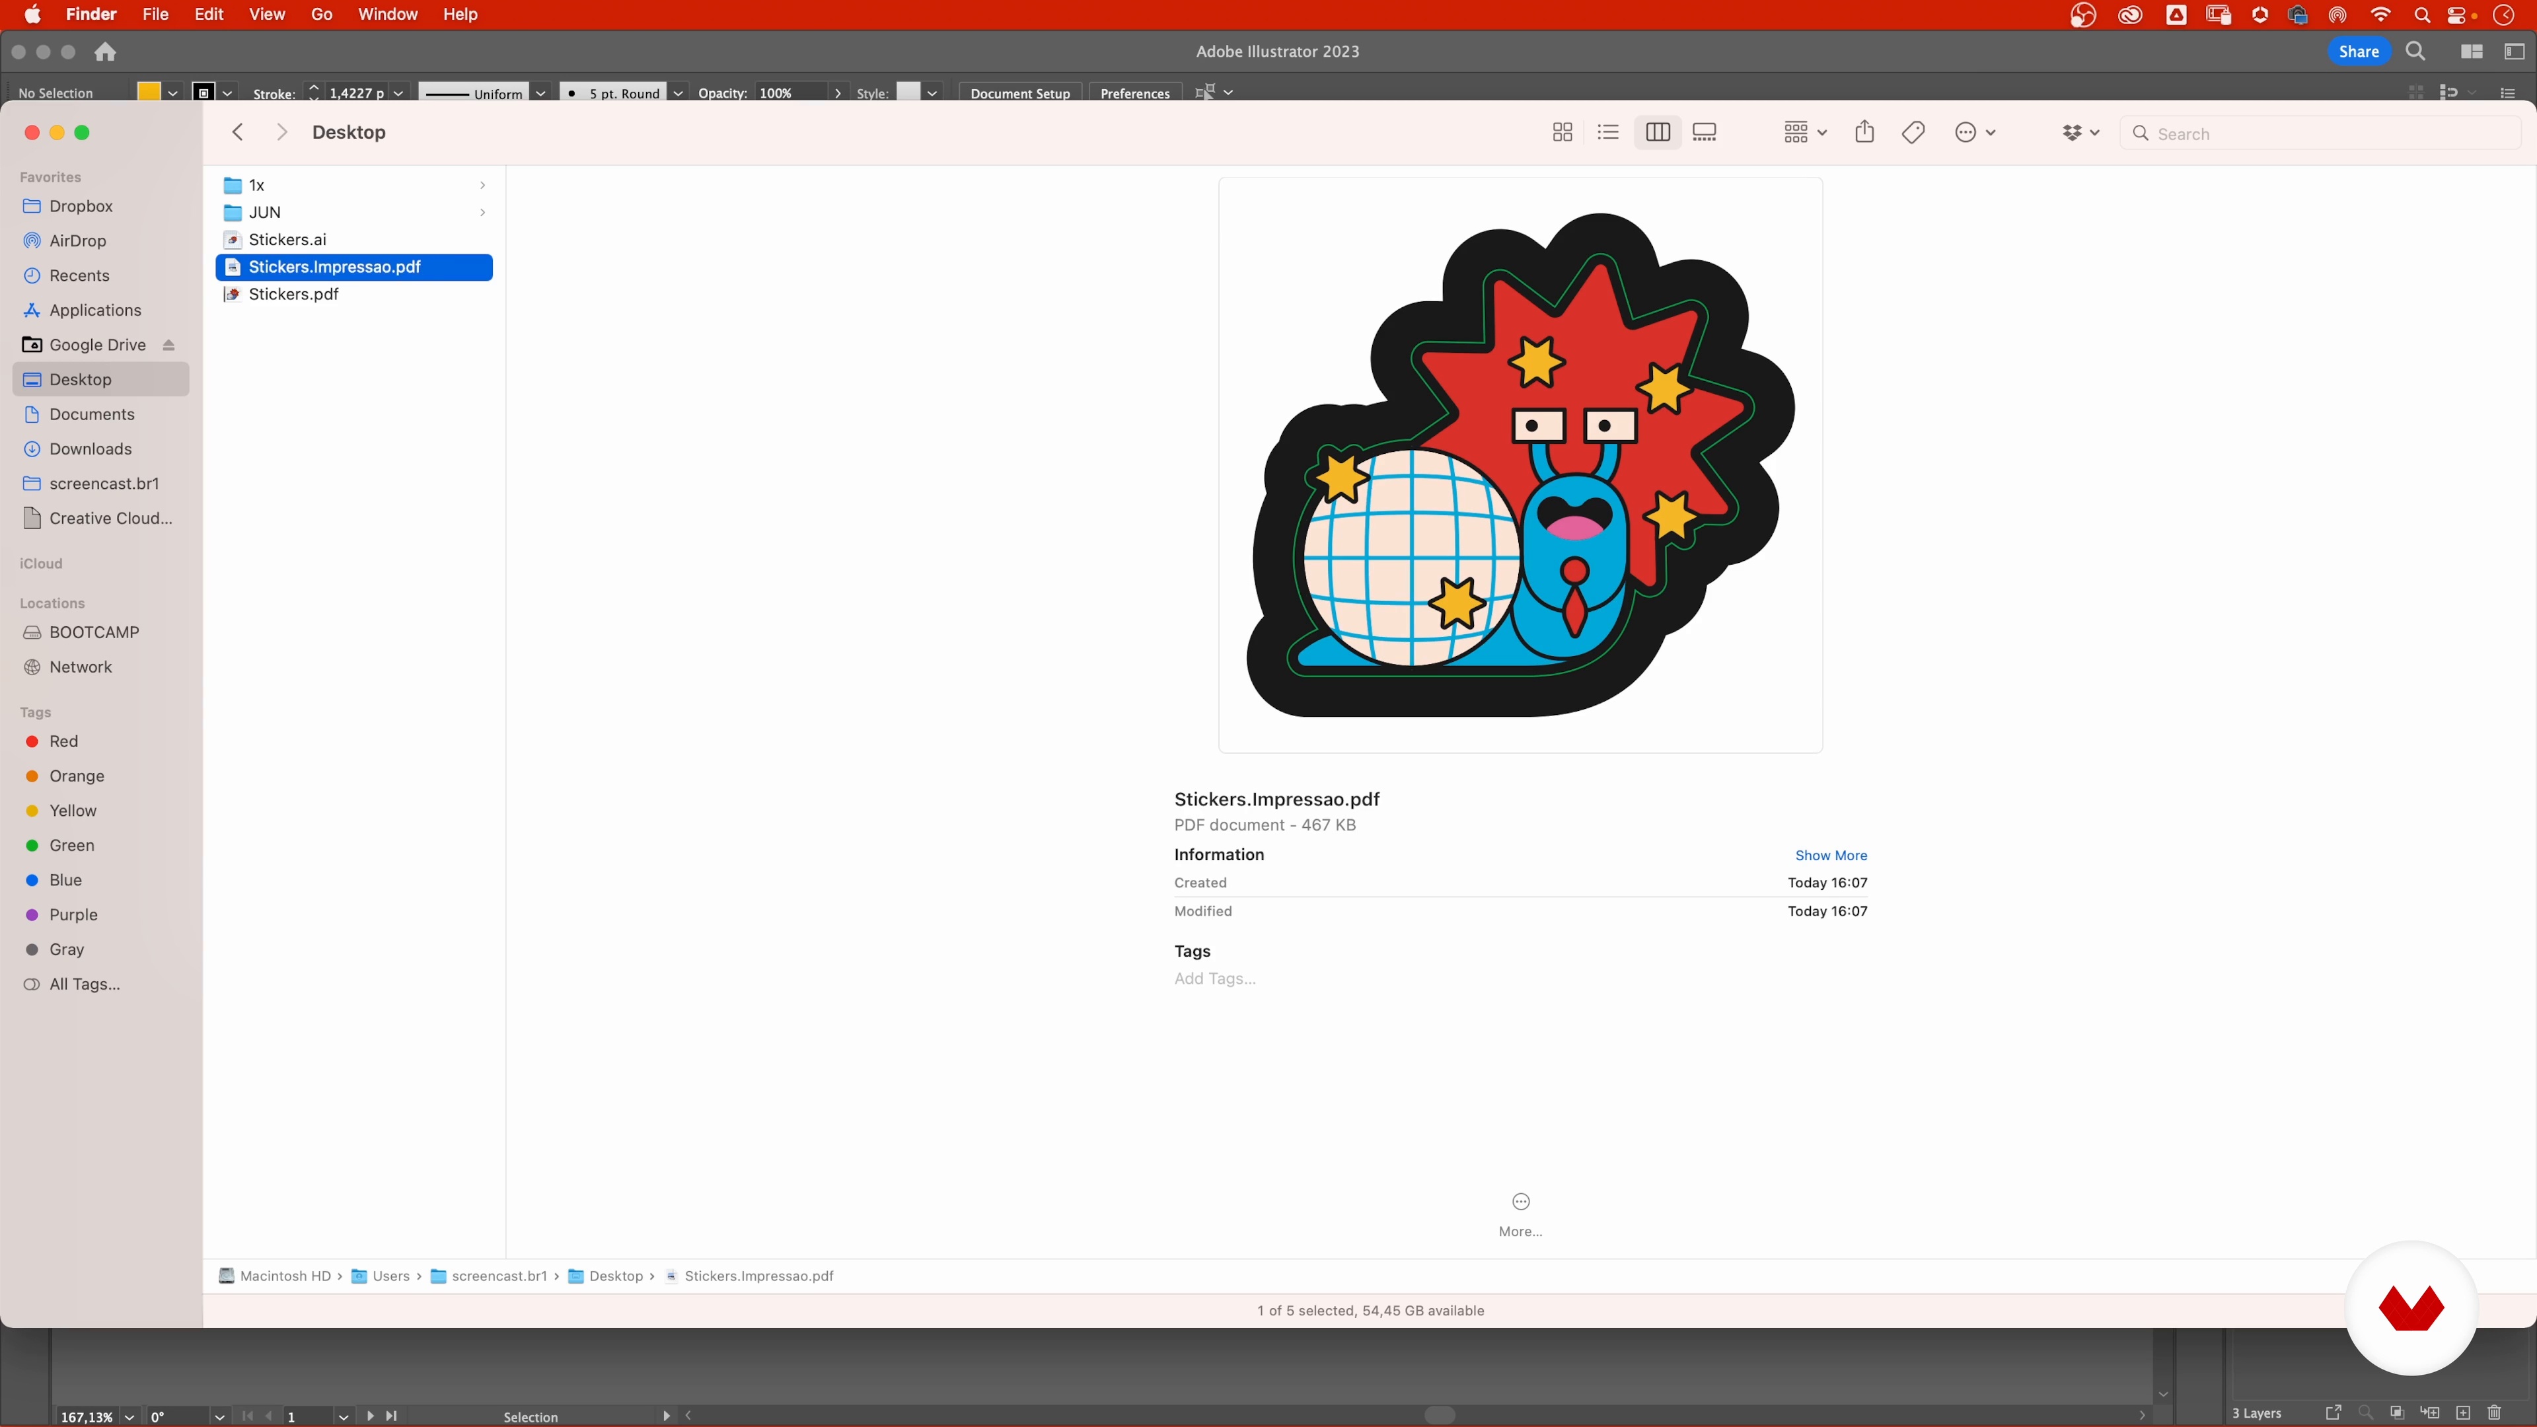The height and width of the screenshot is (1427, 2537).
Task: Click the Finder Share icon
Action: tap(1864, 132)
